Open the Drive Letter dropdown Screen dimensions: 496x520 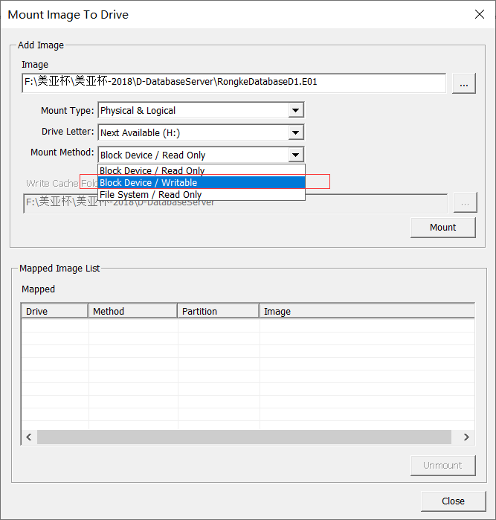click(x=296, y=132)
